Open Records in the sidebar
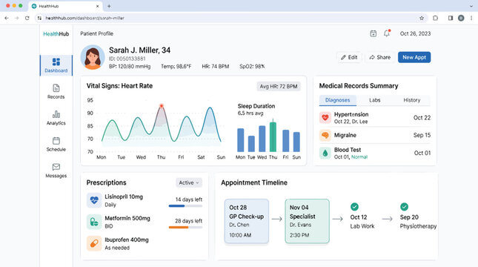This screenshot has width=478, height=267. click(x=56, y=88)
